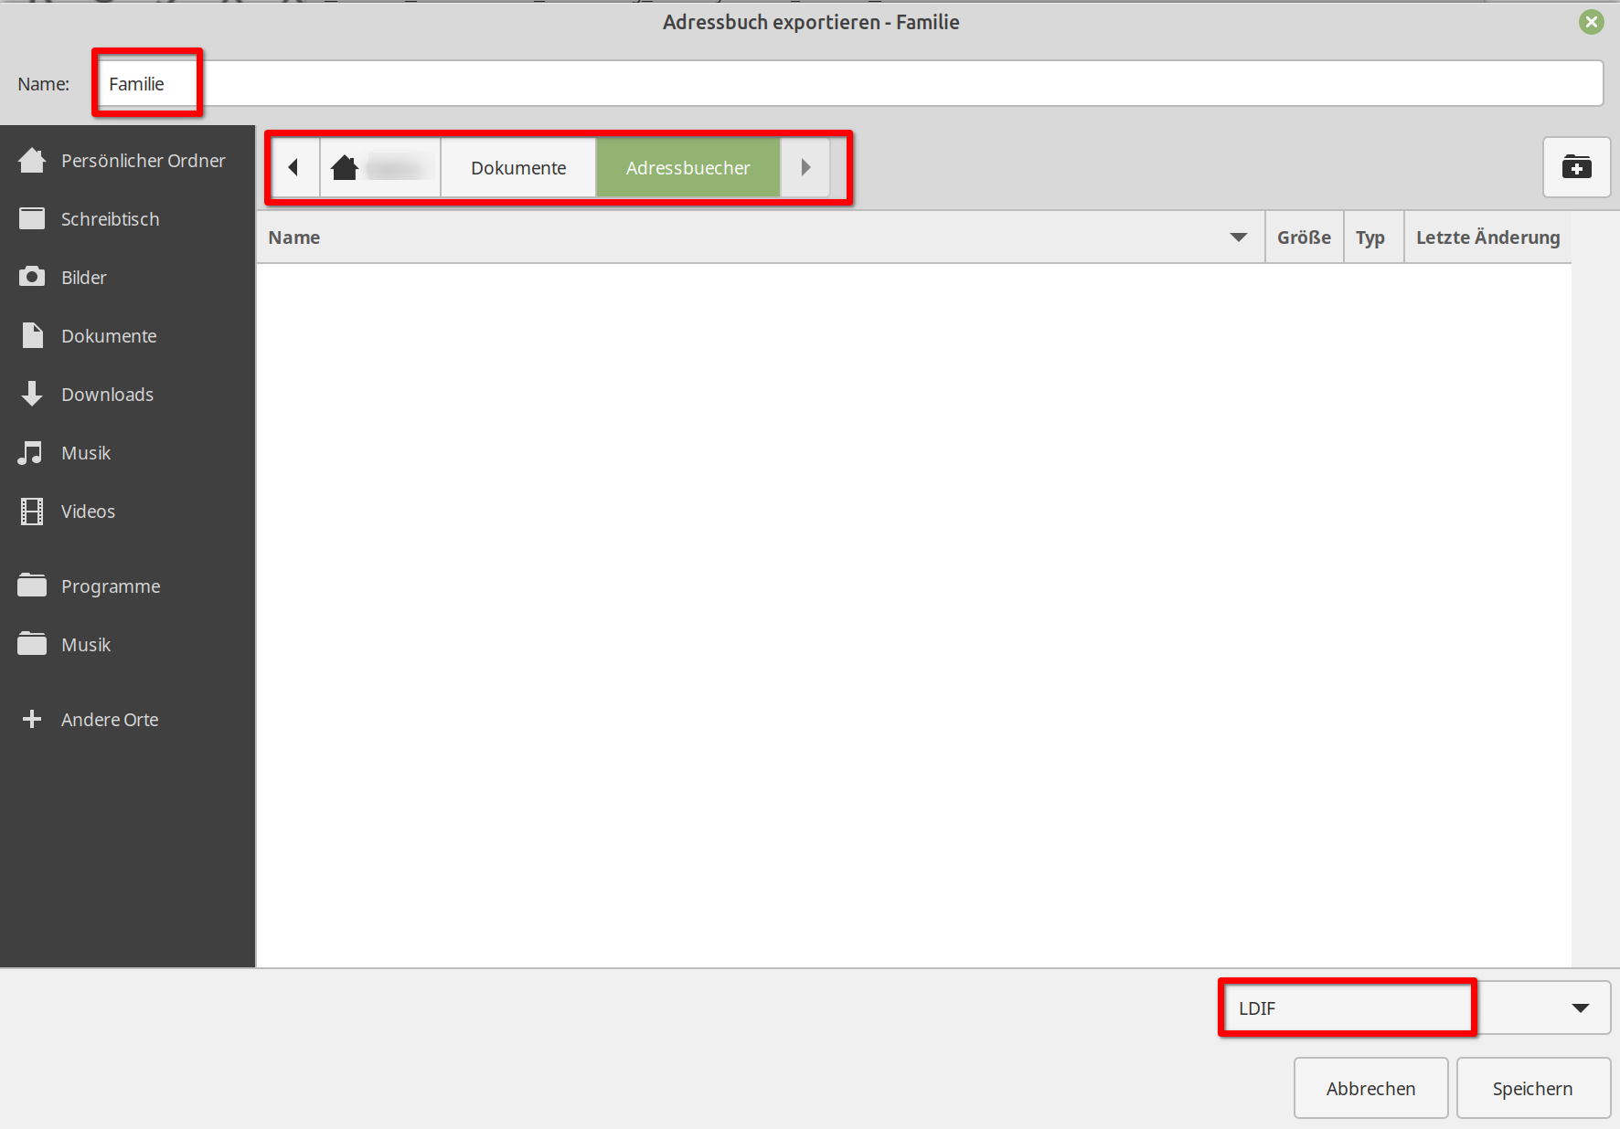Image resolution: width=1620 pixels, height=1129 pixels.
Task: Open Schreibtisch in the sidebar
Action: click(110, 219)
